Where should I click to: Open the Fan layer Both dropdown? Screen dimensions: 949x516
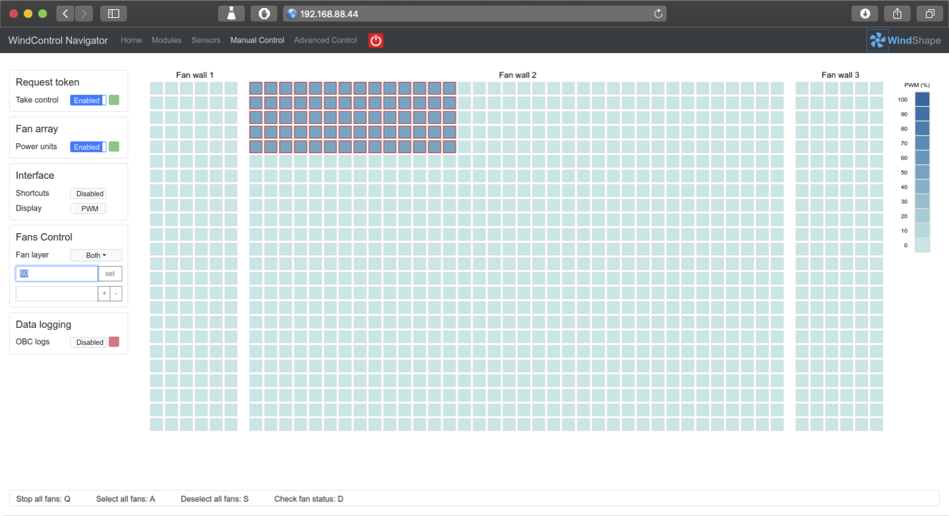click(x=96, y=256)
